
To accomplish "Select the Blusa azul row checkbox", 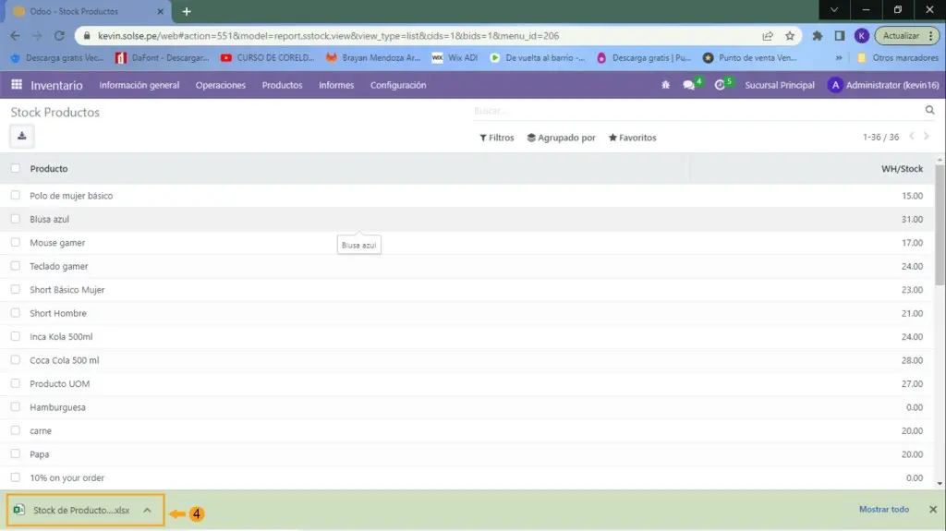I will tap(16, 219).
